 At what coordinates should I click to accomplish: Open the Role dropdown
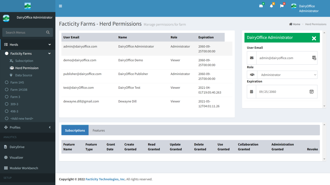[x=287, y=75]
